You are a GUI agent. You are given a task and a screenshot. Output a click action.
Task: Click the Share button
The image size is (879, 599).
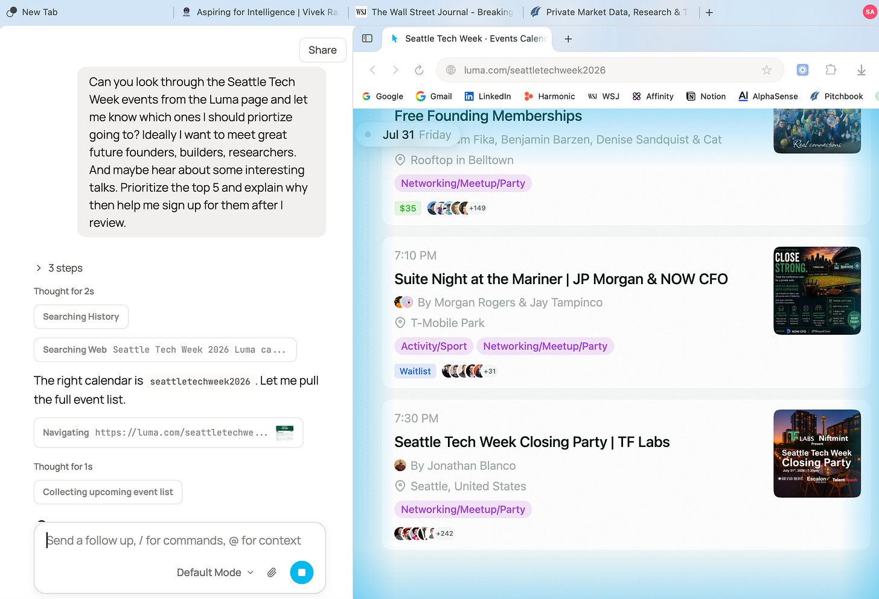pos(323,50)
